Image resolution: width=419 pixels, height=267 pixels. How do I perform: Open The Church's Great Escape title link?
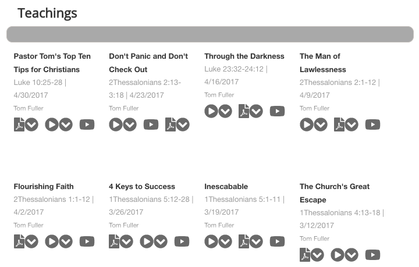click(335, 193)
